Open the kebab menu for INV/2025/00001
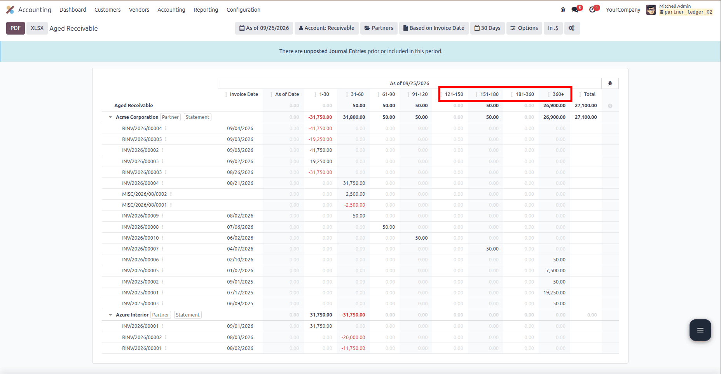 (x=163, y=292)
